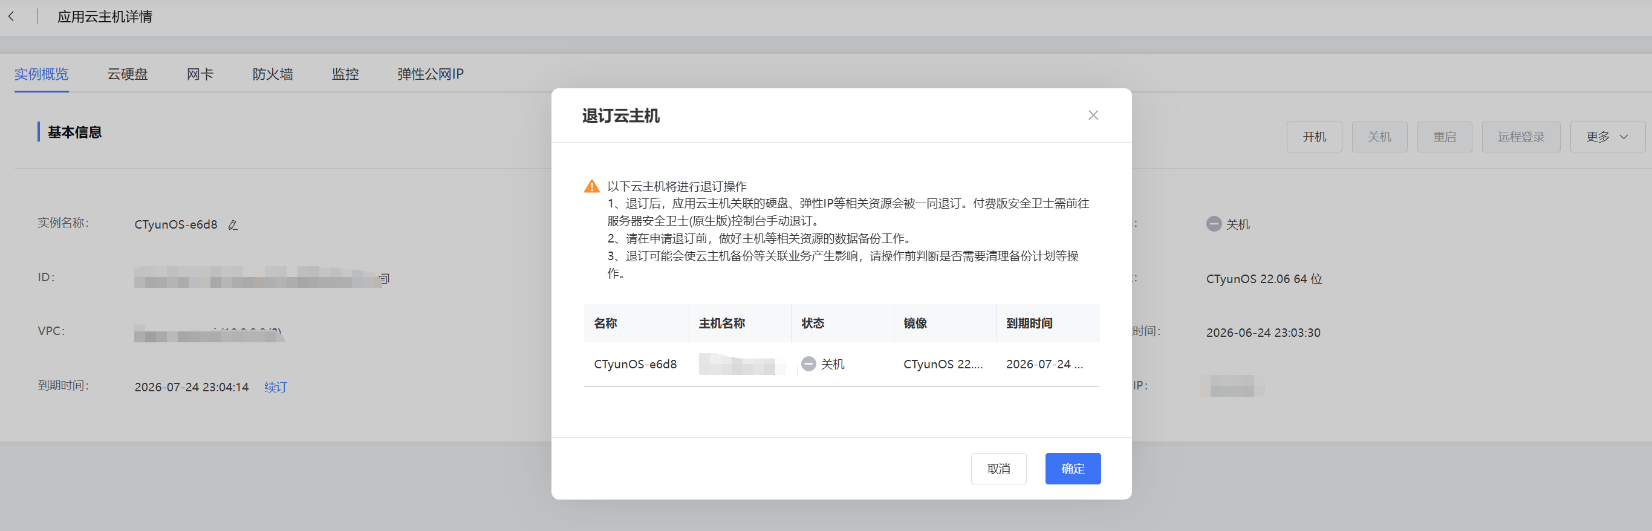Select the 防火墙 tab
This screenshot has width=1652, height=531.
pyautogui.click(x=273, y=74)
